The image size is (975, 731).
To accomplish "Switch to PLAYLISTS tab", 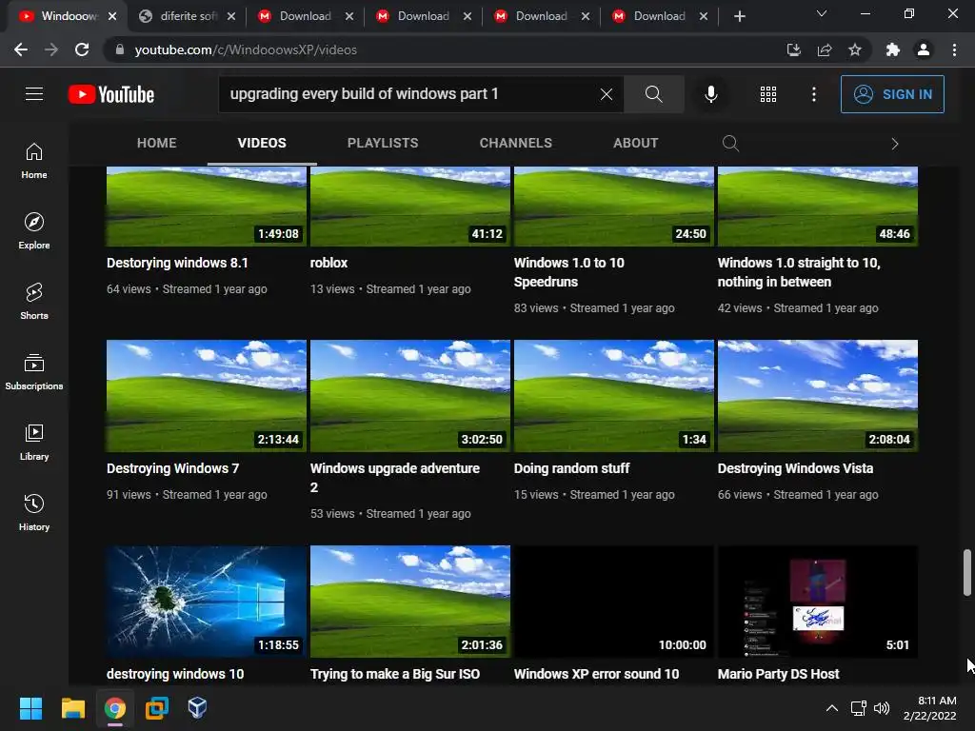I will click(x=383, y=143).
